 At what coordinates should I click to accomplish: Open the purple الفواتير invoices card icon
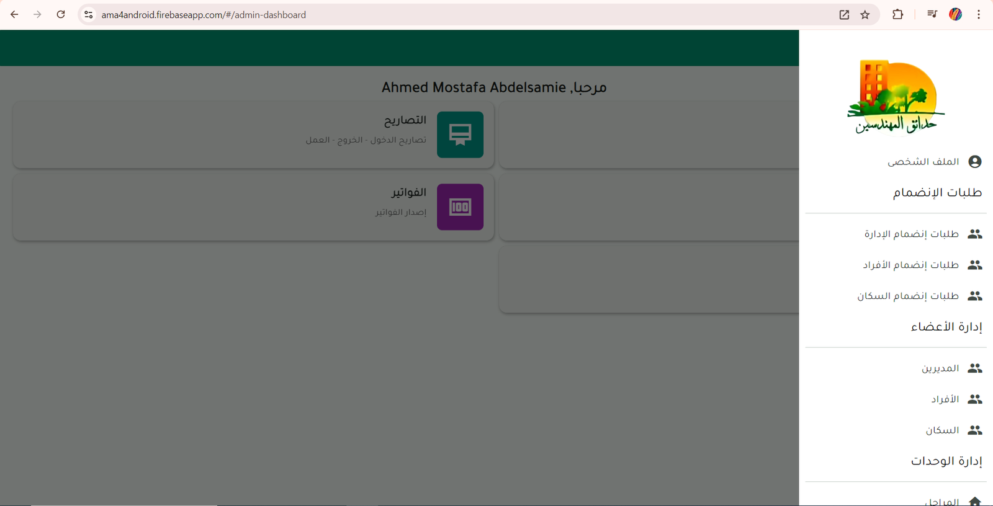point(460,207)
